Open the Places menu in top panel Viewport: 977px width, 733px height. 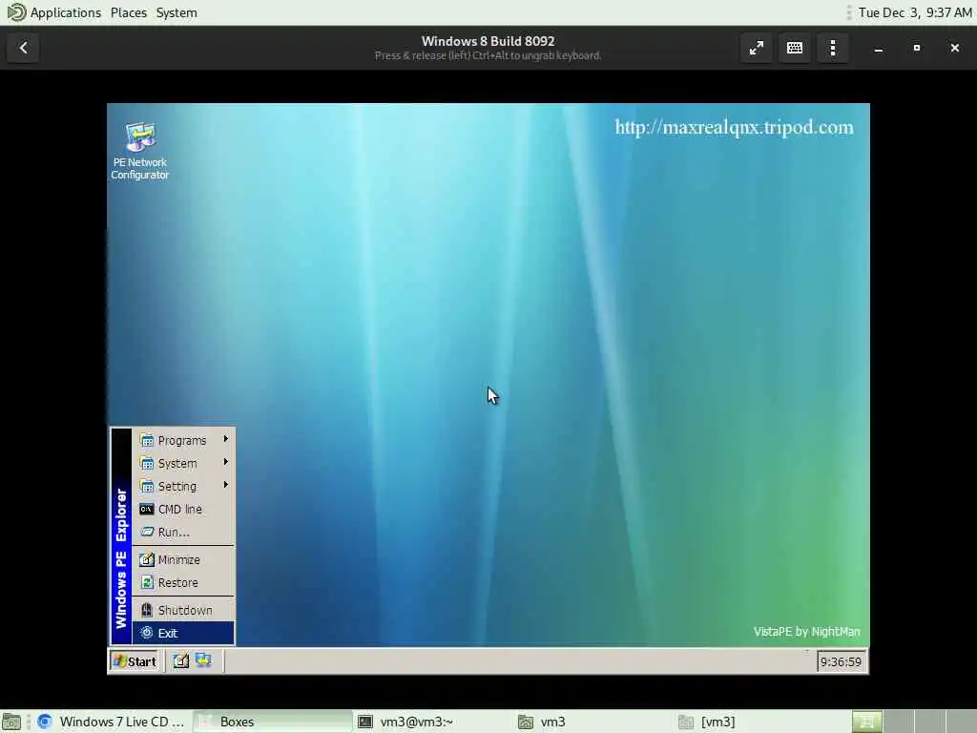pos(129,12)
